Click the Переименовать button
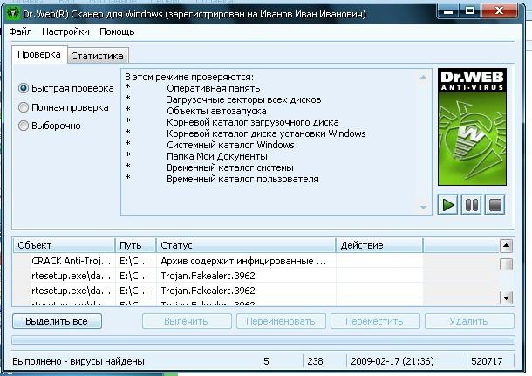The height and width of the screenshot is (376, 532). [281, 321]
